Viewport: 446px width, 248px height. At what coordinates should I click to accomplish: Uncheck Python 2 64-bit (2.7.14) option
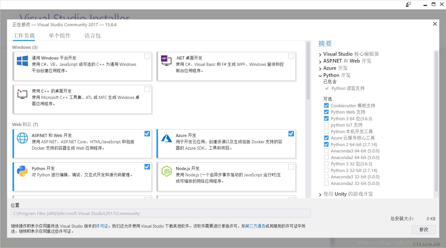tap(326, 144)
